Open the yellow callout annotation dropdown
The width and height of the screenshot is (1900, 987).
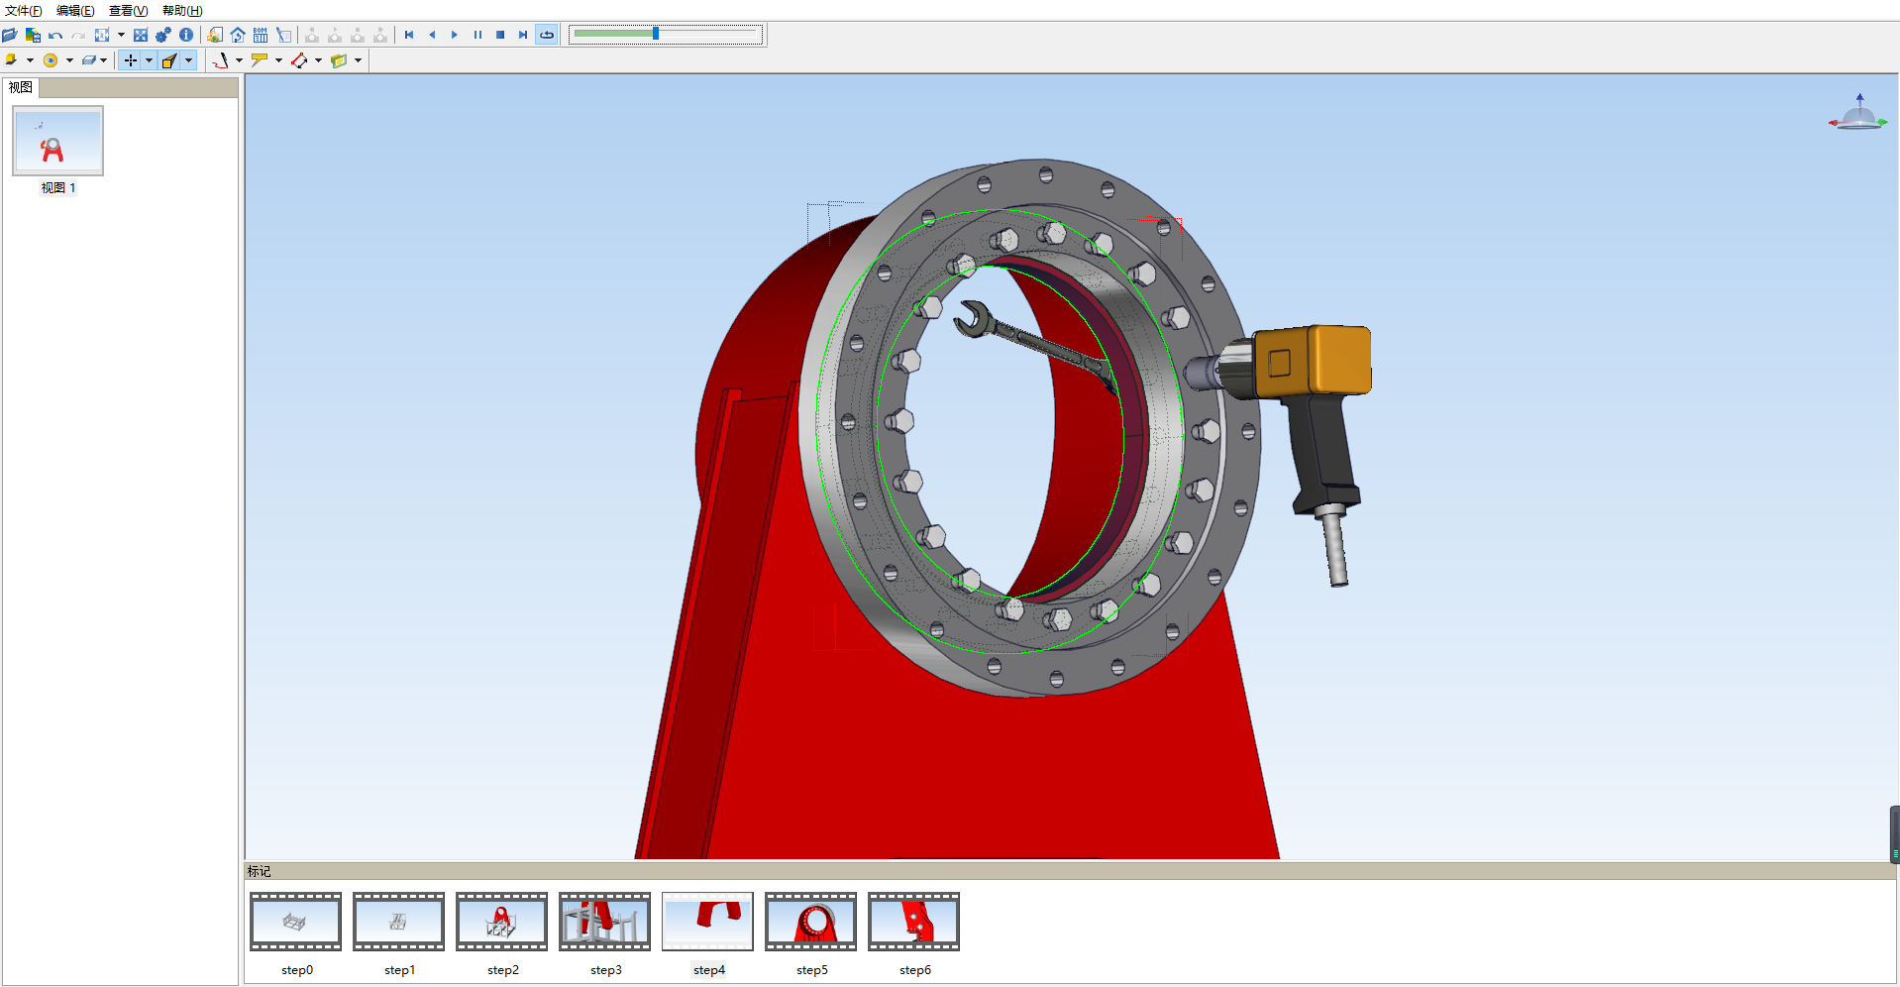278,60
